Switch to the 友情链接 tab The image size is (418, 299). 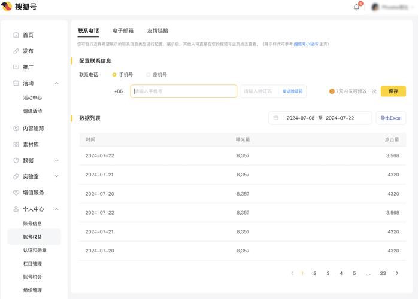click(157, 30)
